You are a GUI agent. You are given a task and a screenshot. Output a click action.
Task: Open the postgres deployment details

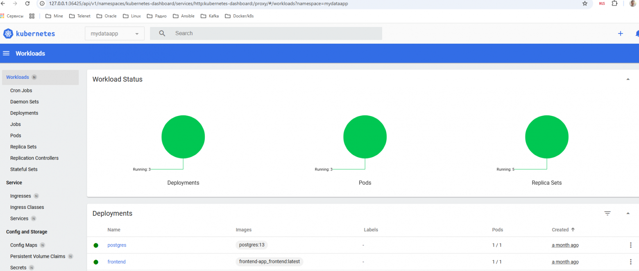coord(117,245)
